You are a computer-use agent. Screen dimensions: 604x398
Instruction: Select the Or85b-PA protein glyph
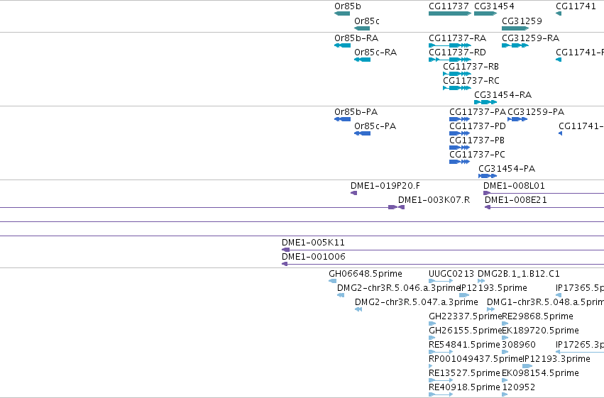tap(342, 119)
